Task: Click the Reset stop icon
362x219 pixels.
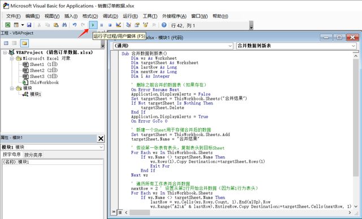Action: 110,25
